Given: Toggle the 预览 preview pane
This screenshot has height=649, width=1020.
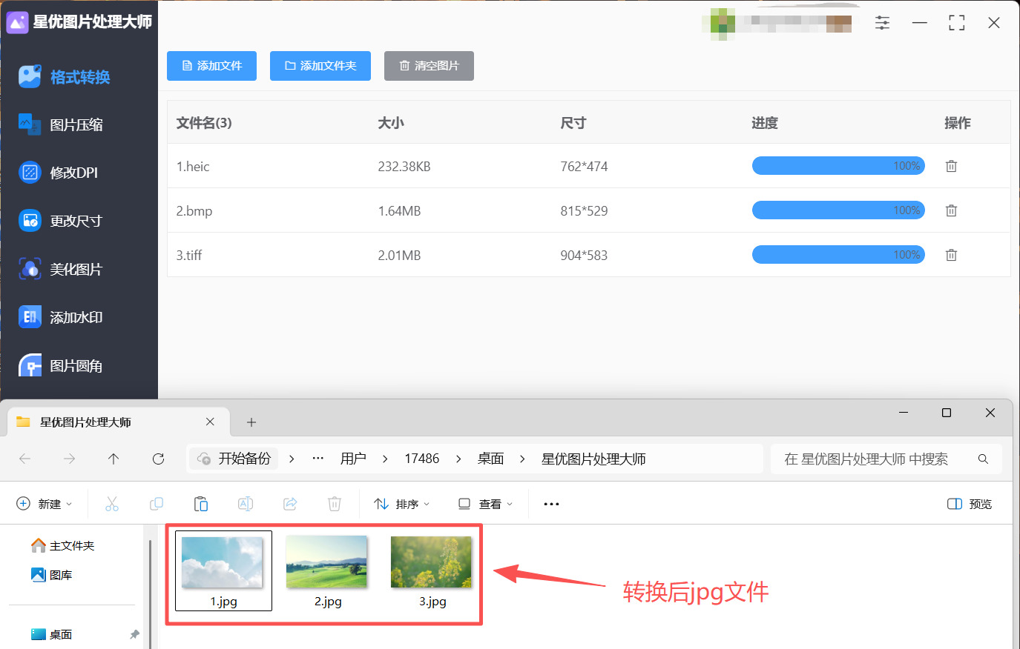Looking at the screenshot, I should click(970, 504).
